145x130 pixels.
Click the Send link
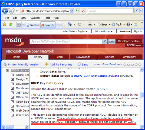click(x=85, y=64)
